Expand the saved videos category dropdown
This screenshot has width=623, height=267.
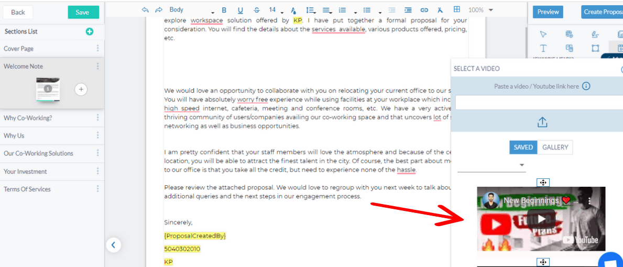tap(491, 165)
